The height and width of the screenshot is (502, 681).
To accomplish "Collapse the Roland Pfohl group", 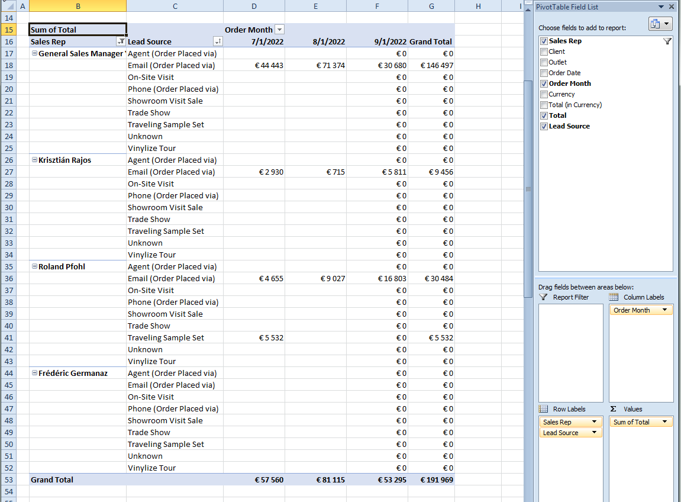I will click(34, 266).
